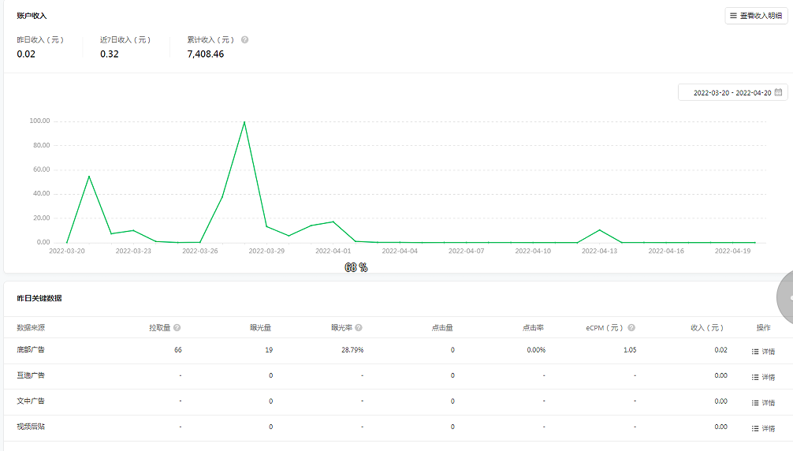Image resolution: width=793 pixels, height=451 pixels.
Task: Click the 近7日收入 value 0.32
Action: [110, 54]
